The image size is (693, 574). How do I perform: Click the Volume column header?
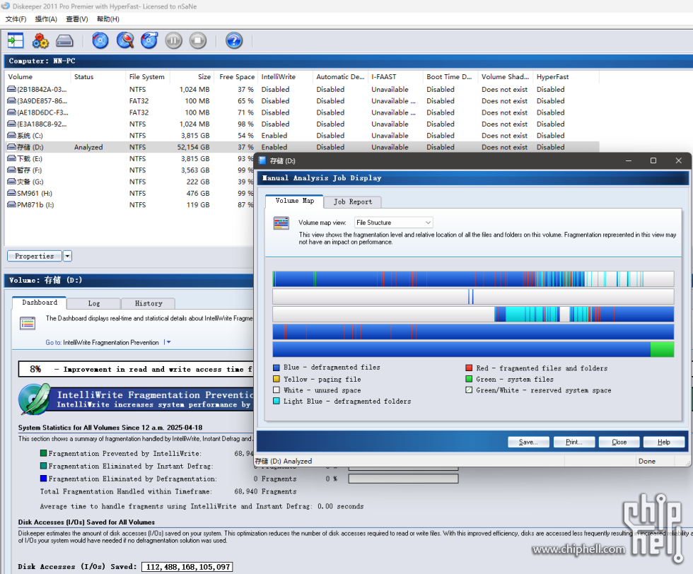tap(37, 77)
